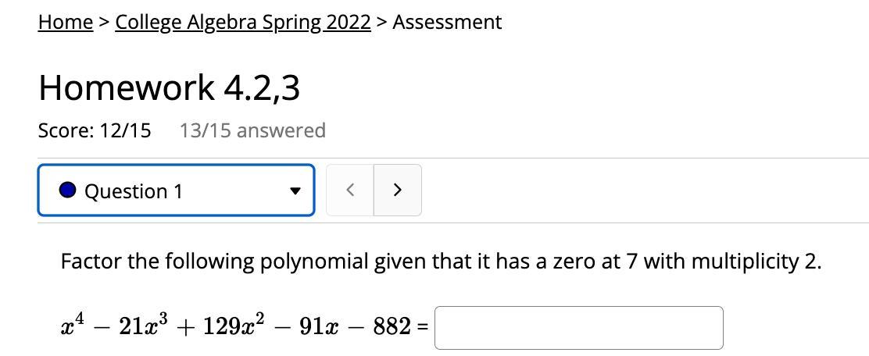869x356 pixels.
Task: Click the equals sign before answer box
Action: point(422,326)
